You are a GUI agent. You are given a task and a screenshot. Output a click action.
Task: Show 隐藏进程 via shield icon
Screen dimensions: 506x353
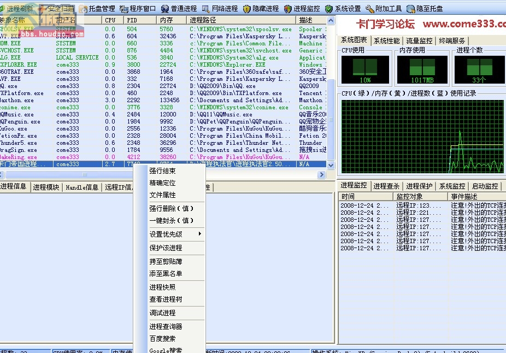tap(247, 9)
